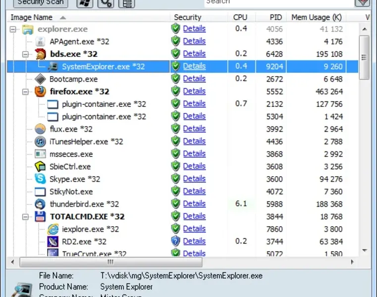This screenshot has width=377, height=297.
Task: Click the SbieCtrl.exe Sandboxie icon
Action: pos(40,166)
